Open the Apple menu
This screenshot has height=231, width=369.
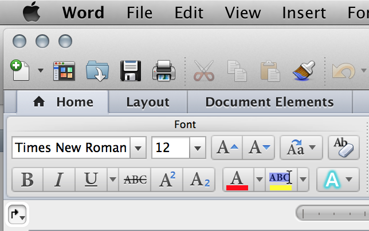click(32, 12)
